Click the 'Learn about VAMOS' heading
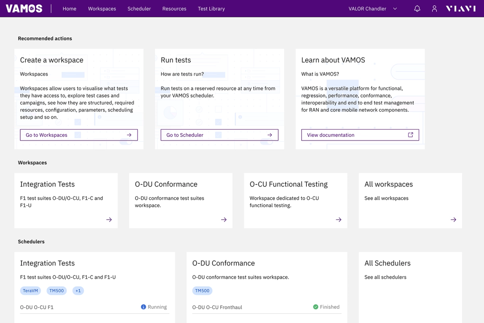484x323 pixels. pos(333,60)
